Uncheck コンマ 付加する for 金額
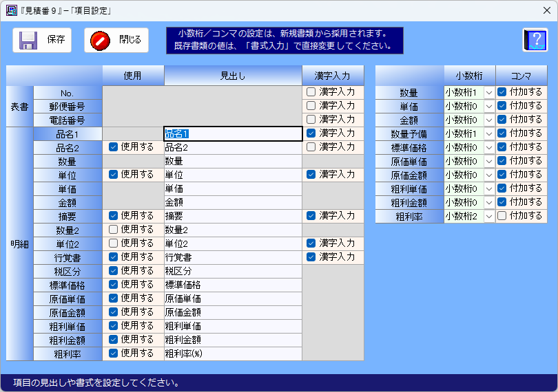The height and width of the screenshot is (392, 558). point(502,119)
